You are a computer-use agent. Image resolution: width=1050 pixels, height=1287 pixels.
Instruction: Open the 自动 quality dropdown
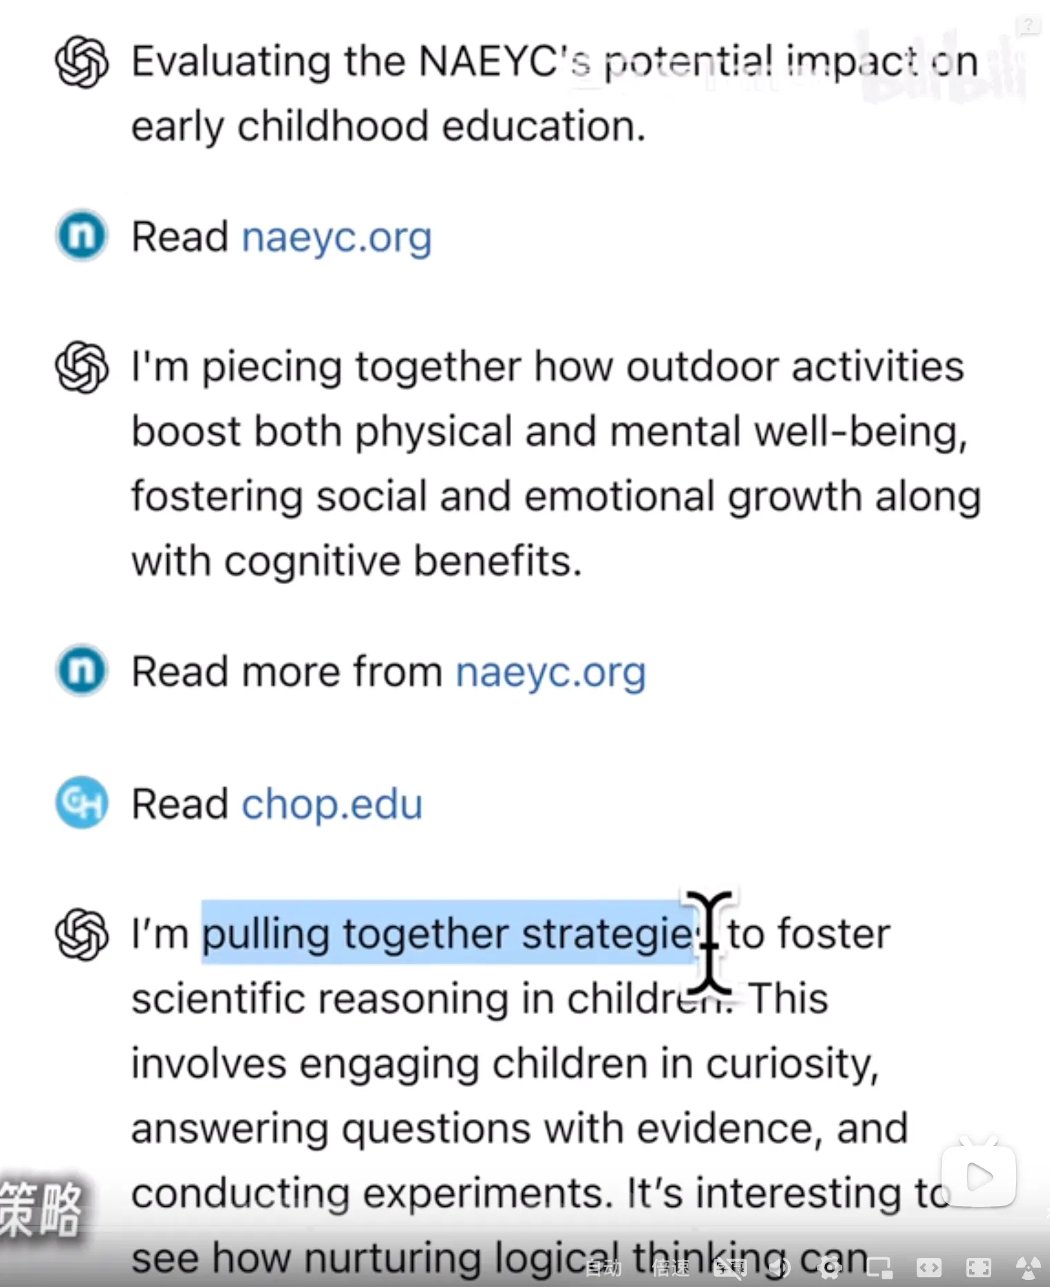[x=603, y=1268]
